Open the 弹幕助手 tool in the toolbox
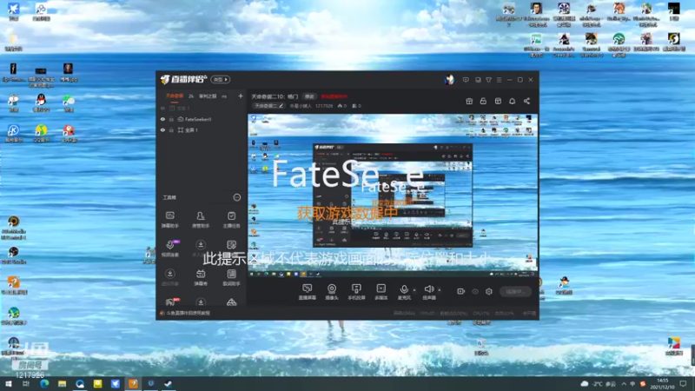695x391 pixels. click(169, 220)
